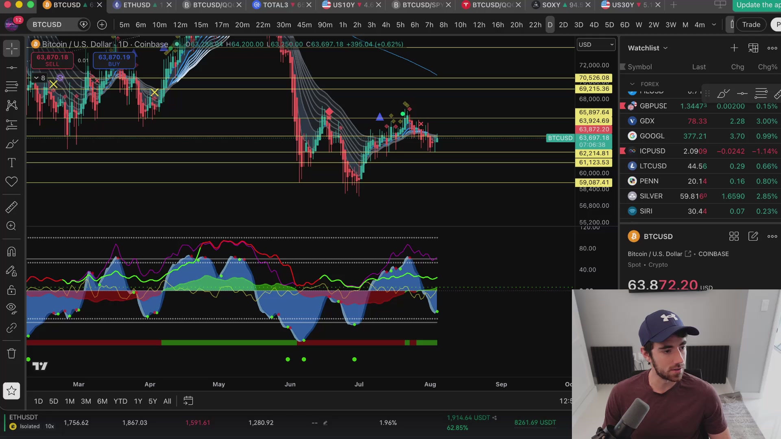The height and width of the screenshot is (439, 781).
Task: Expand the Watchlist name dropdown
Action: coord(648,48)
